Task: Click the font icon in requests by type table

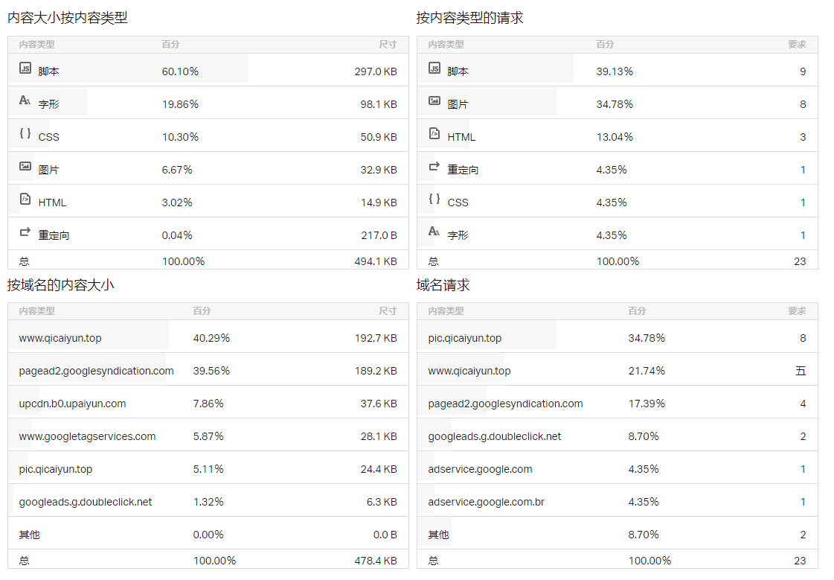Action: tap(434, 232)
